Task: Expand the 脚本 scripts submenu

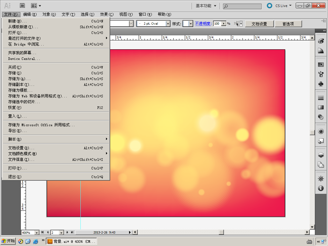Action: click(x=106, y=139)
